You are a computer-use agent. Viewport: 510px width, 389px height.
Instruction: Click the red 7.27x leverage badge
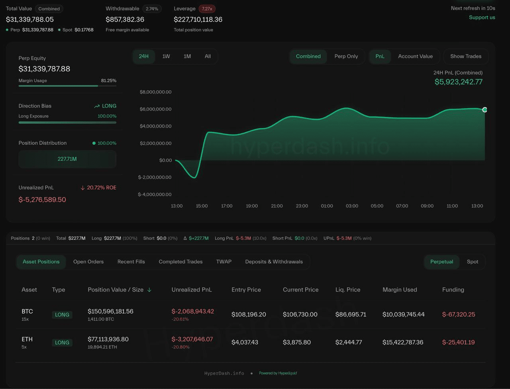click(x=206, y=9)
